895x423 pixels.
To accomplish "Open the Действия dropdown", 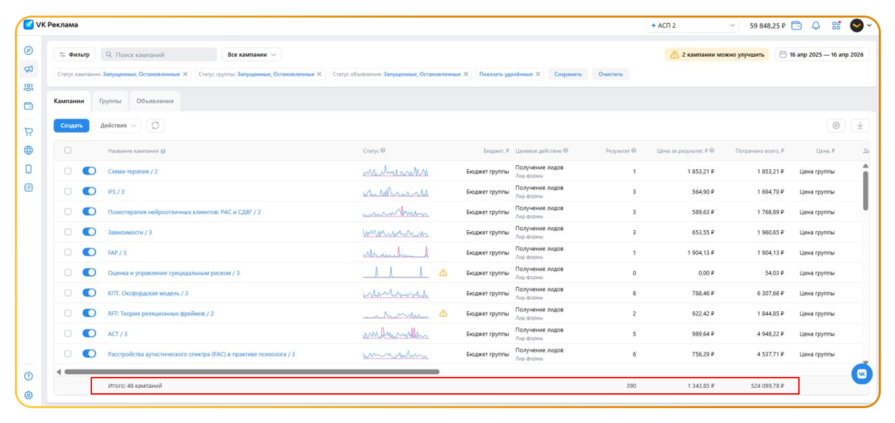I will pyautogui.click(x=118, y=125).
